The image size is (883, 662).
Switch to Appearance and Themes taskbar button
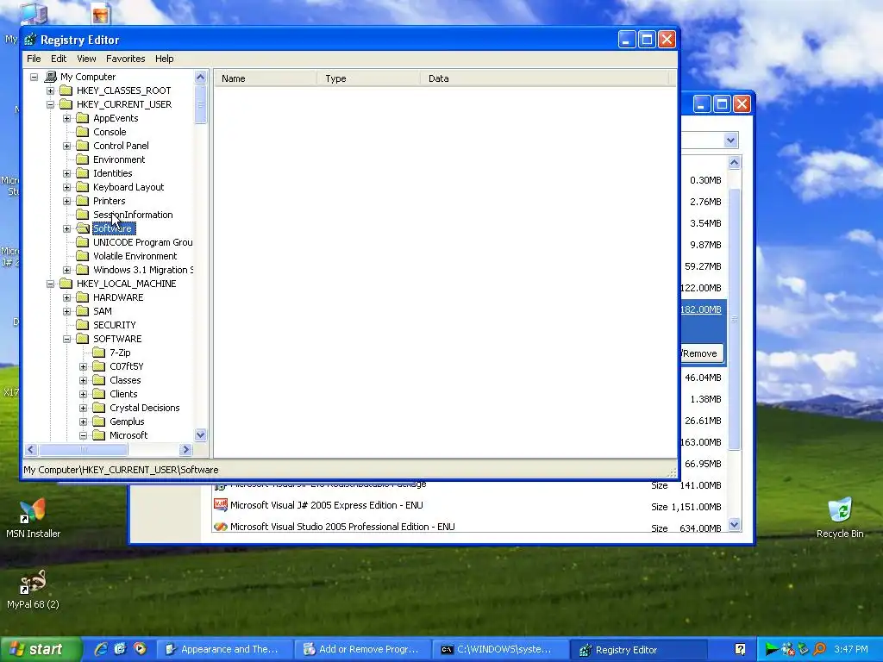pos(225,650)
